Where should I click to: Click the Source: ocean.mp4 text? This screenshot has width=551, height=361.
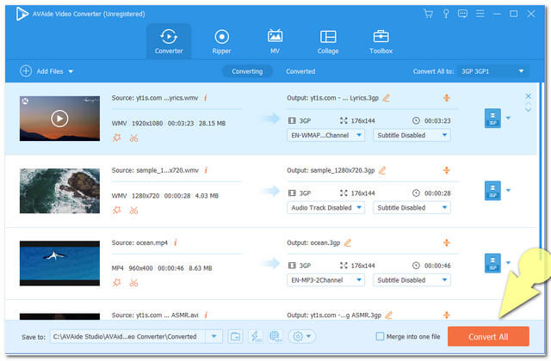[x=139, y=242]
